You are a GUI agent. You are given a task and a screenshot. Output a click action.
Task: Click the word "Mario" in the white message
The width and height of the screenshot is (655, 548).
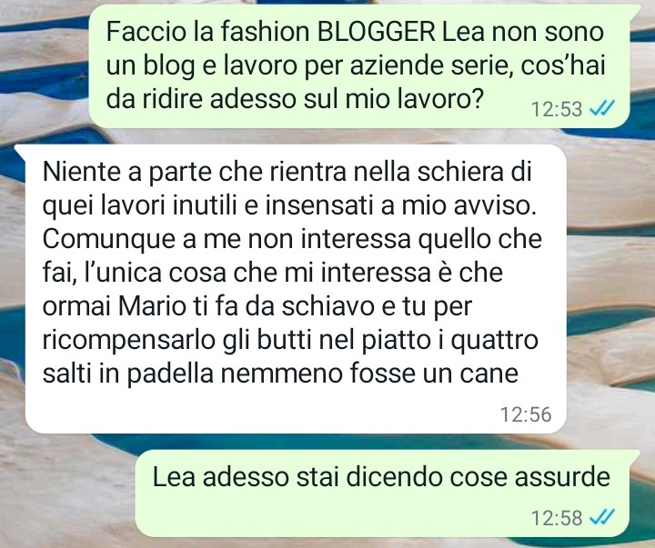(x=152, y=306)
